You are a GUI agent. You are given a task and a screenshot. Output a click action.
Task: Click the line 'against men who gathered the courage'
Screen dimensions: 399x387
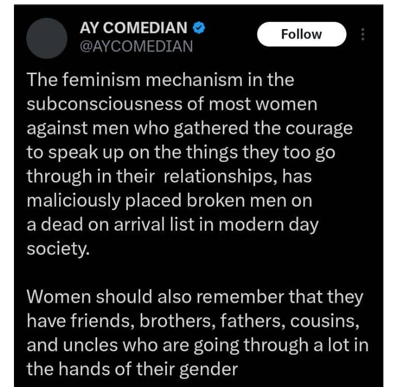click(x=190, y=128)
